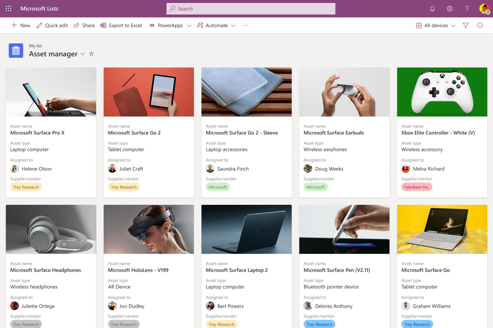The image size is (493, 328).
Task: Open Microsoft Surface Earbuds image
Action: pyautogui.click(x=344, y=92)
